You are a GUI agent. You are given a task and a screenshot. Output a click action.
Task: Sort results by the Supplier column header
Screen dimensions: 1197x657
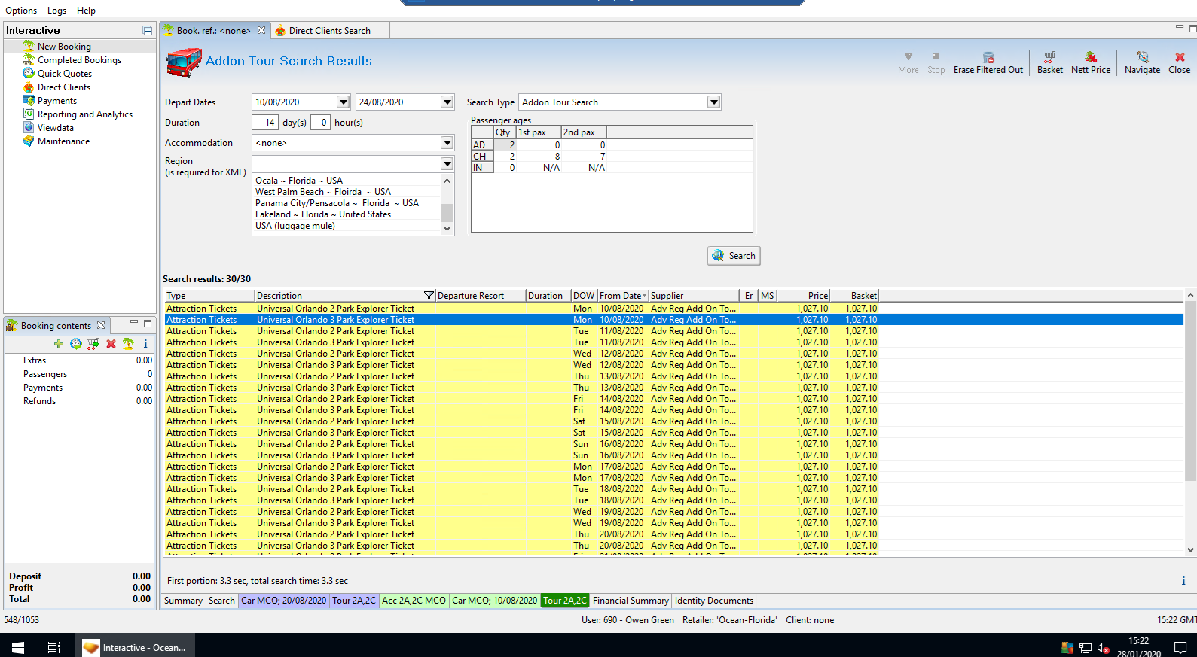coord(694,296)
